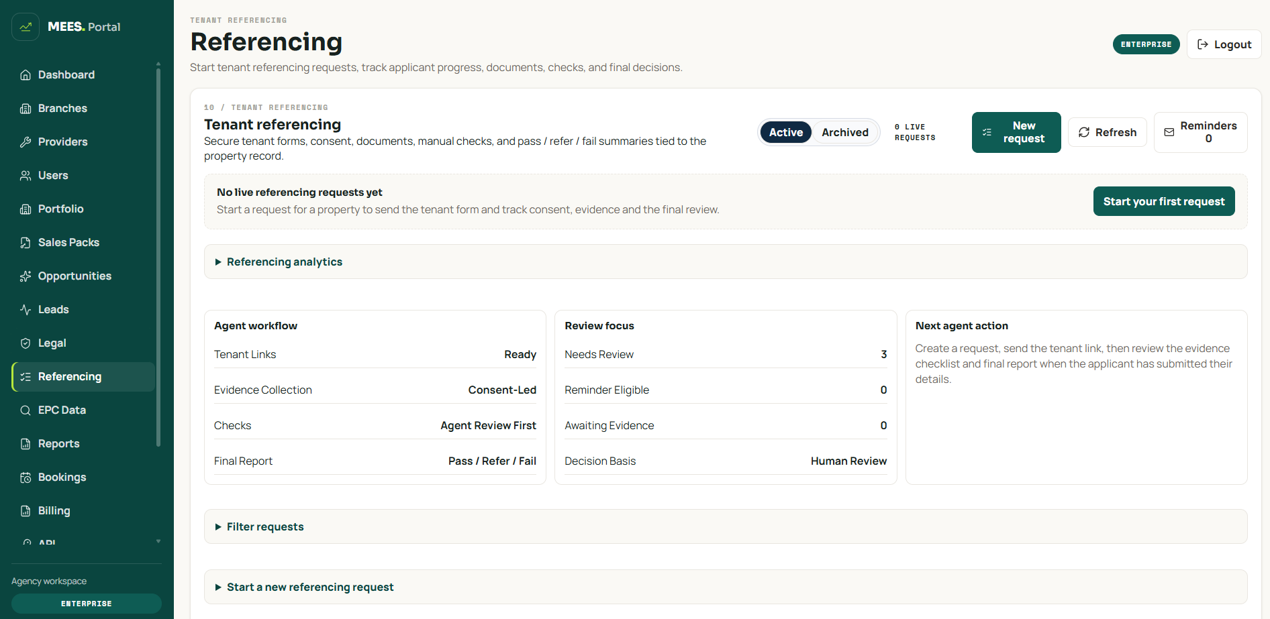Click the Refresh button

(x=1108, y=132)
